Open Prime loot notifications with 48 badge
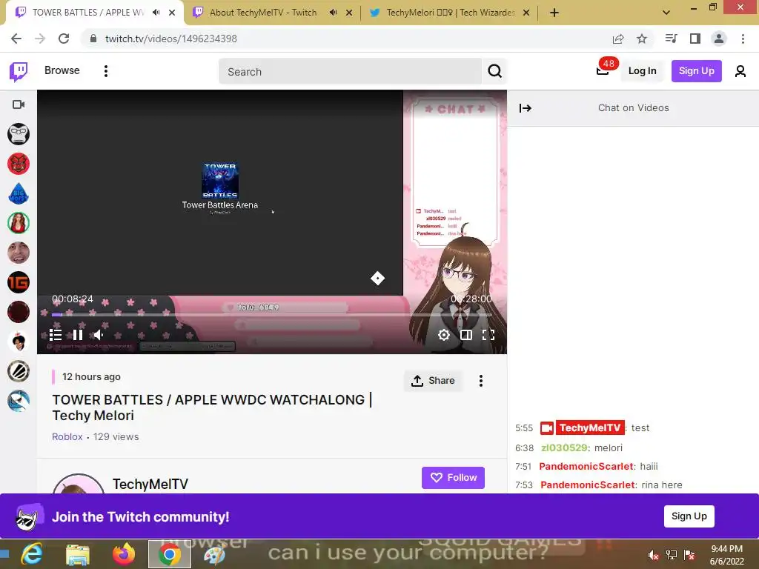This screenshot has height=569, width=759. click(x=603, y=70)
